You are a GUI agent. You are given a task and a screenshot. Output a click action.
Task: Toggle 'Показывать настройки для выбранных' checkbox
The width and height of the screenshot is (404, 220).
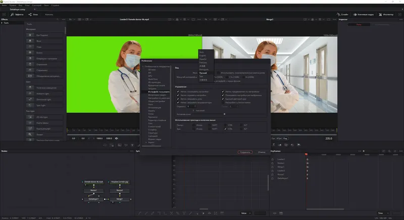(223, 95)
